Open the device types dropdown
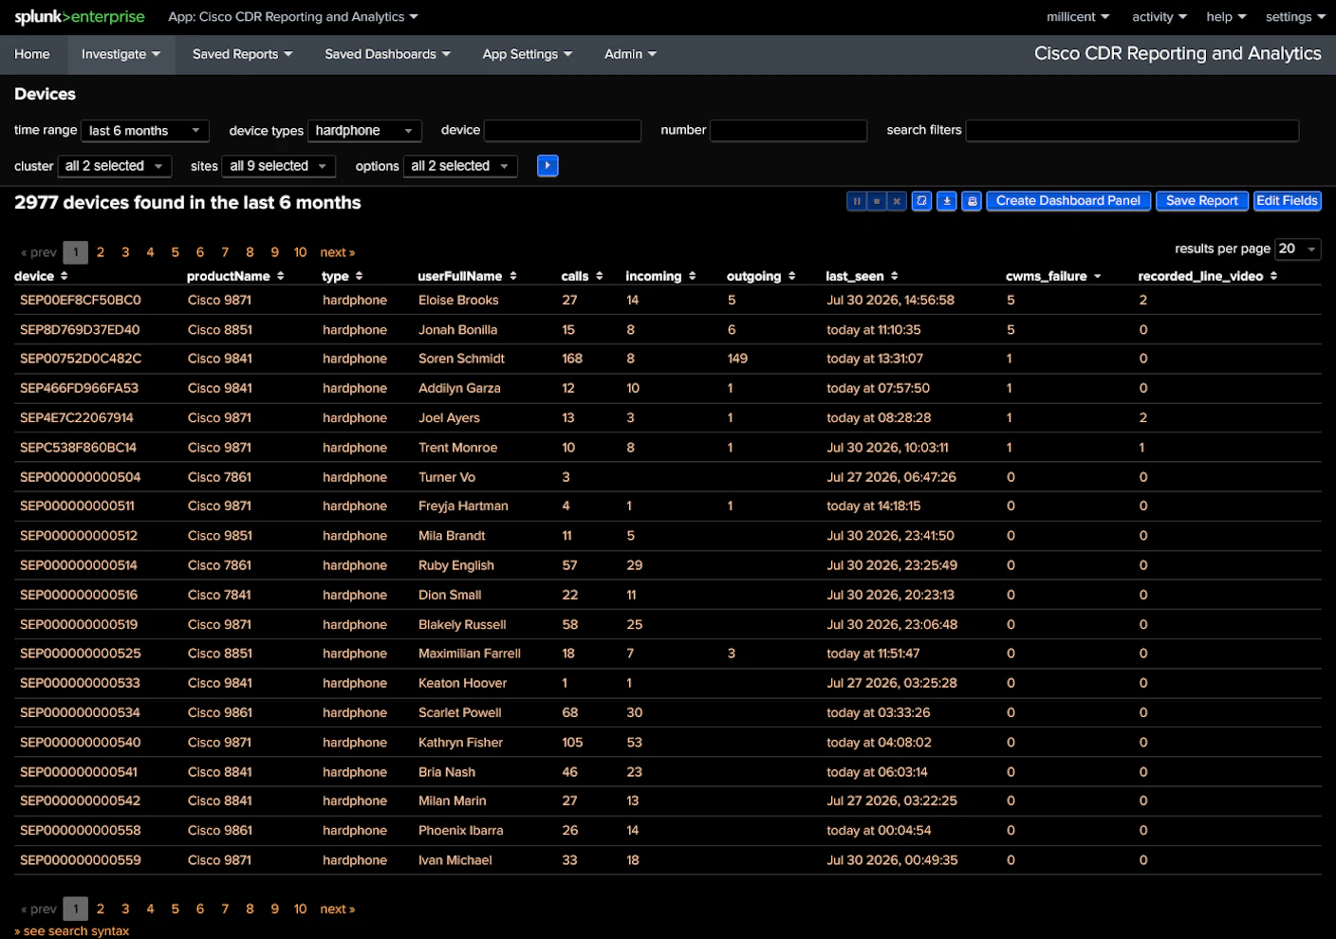 pyautogui.click(x=364, y=131)
